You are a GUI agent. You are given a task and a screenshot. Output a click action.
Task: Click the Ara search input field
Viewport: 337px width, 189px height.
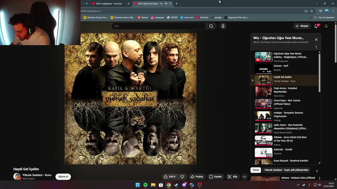(158, 26)
